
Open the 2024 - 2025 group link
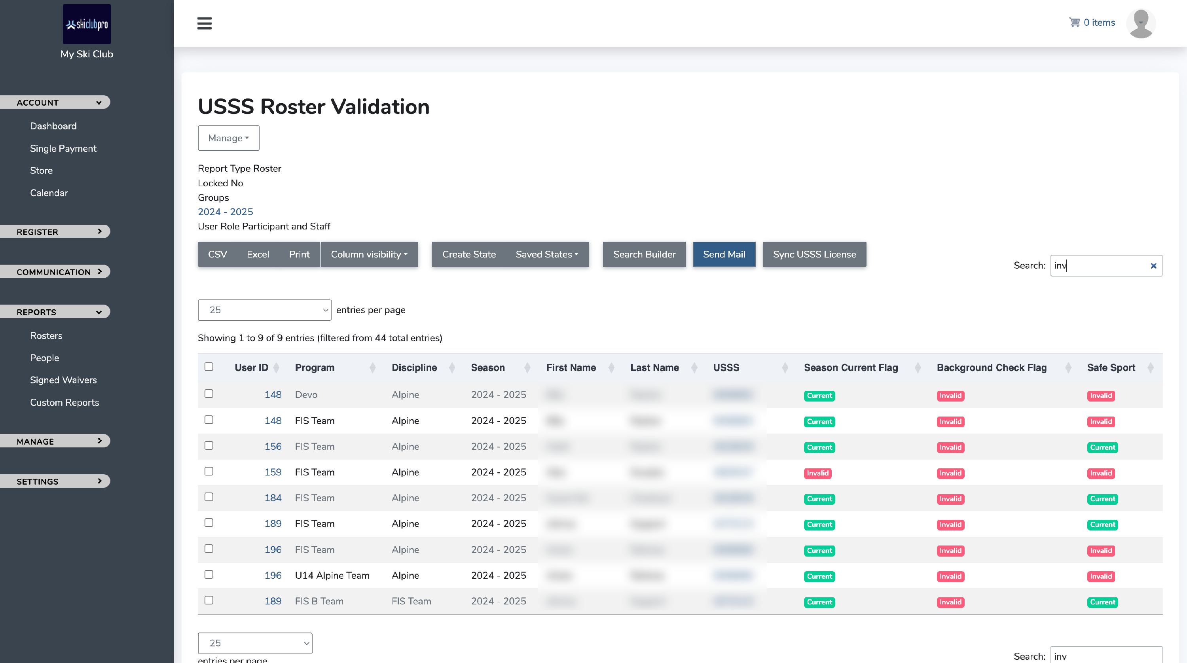click(225, 212)
